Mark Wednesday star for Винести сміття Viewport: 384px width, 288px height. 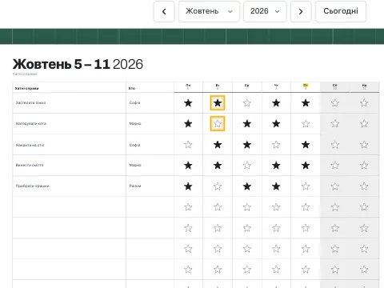(247, 166)
